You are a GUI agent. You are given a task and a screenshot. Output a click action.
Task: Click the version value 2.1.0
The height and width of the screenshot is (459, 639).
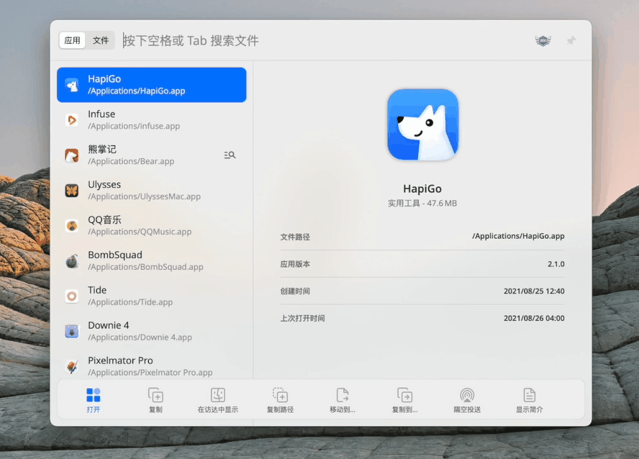tap(556, 264)
